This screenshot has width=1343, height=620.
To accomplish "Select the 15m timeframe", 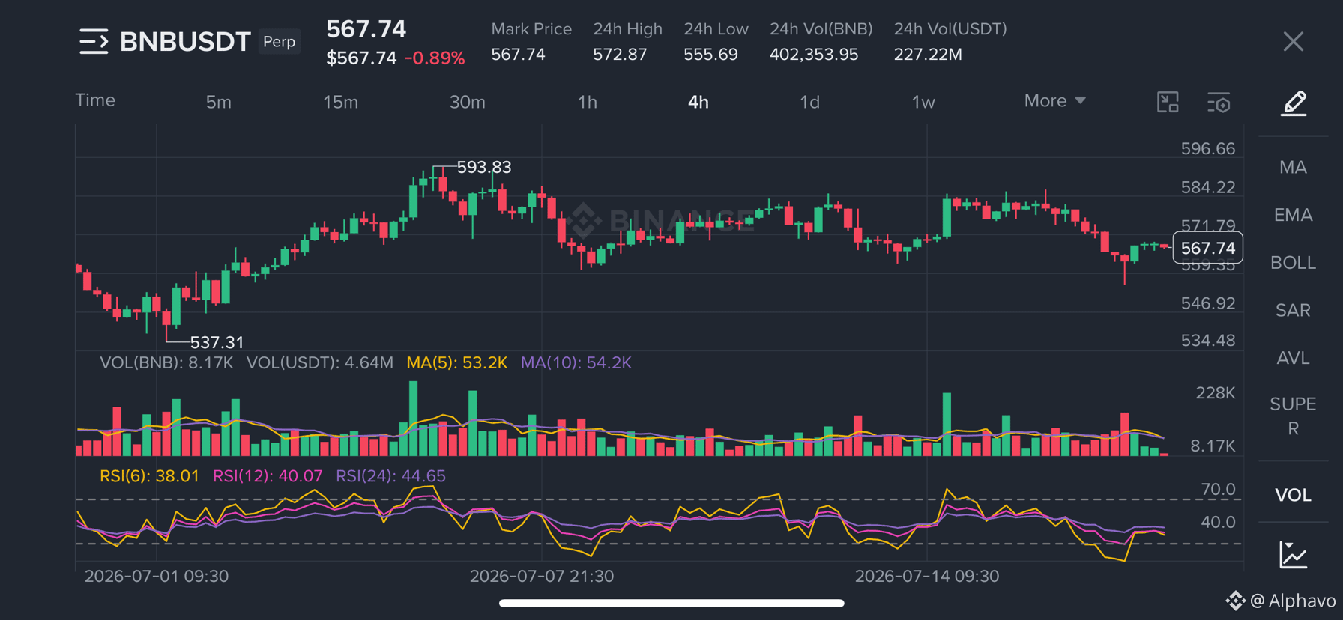I will [340, 102].
